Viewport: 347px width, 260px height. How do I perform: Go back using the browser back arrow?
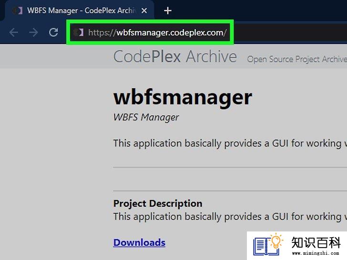coord(13,32)
